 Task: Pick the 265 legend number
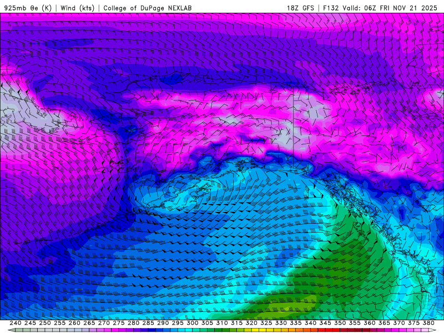(x=89, y=323)
